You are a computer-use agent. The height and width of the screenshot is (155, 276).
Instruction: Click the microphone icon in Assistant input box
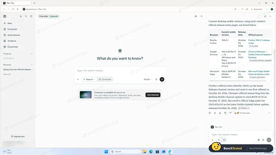263,140
